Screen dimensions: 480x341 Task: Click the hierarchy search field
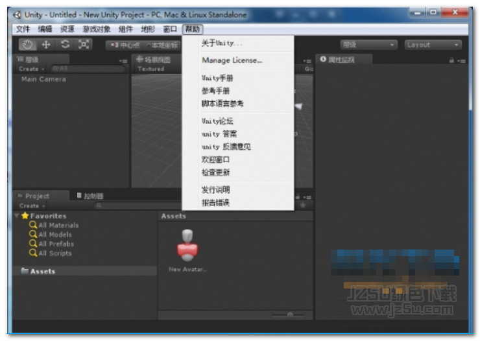click(x=88, y=69)
